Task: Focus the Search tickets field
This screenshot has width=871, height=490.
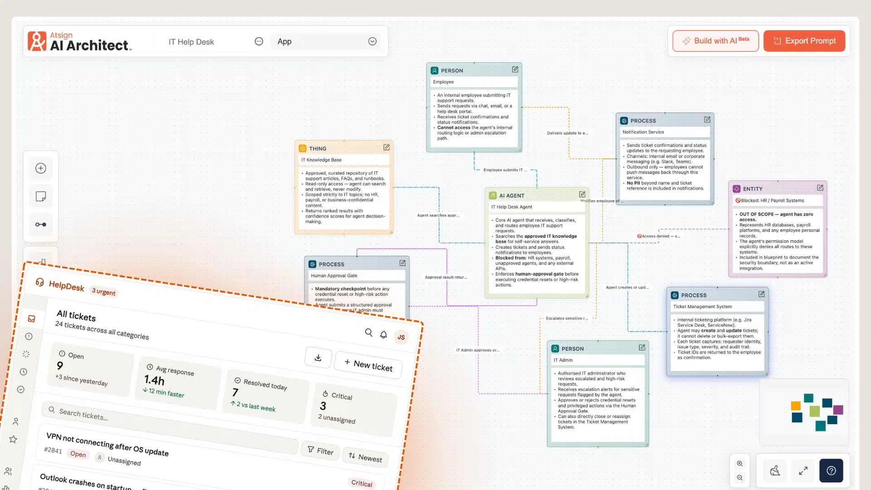Action: point(170,426)
